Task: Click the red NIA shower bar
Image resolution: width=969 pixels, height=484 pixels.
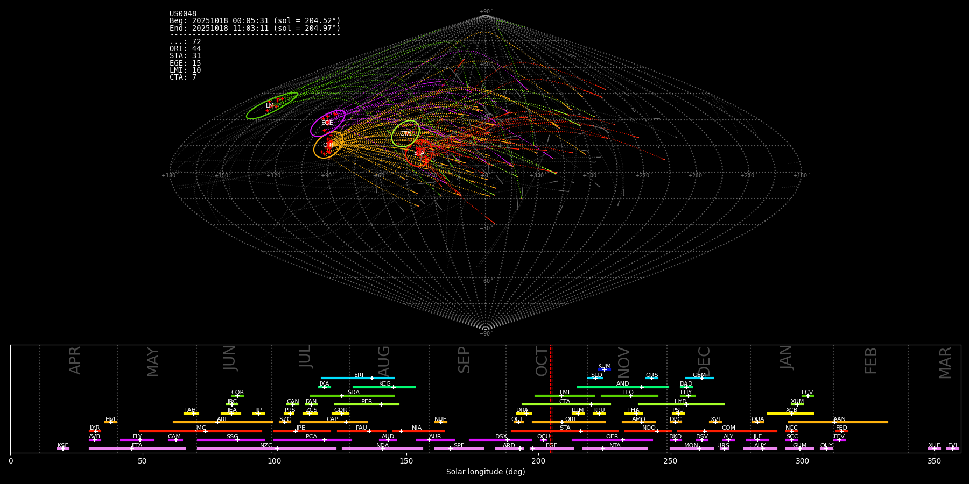Action: click(x=418, y=431)
